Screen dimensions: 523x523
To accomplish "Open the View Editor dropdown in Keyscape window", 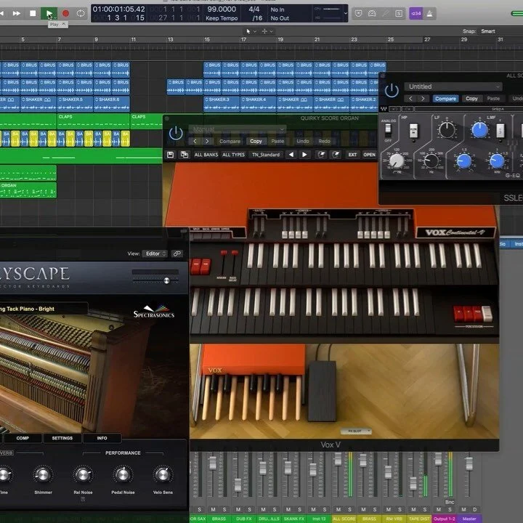I will (x=155, y=254).
